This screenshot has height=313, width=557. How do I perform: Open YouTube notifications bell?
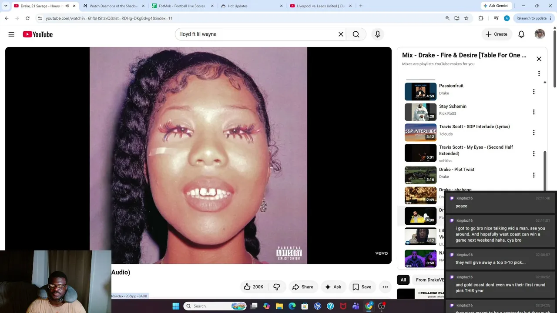(521, 34)
